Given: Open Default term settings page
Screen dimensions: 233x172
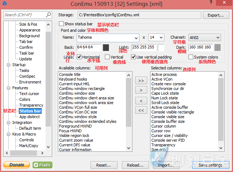Looking at the screenshot, I should (30, 128).
